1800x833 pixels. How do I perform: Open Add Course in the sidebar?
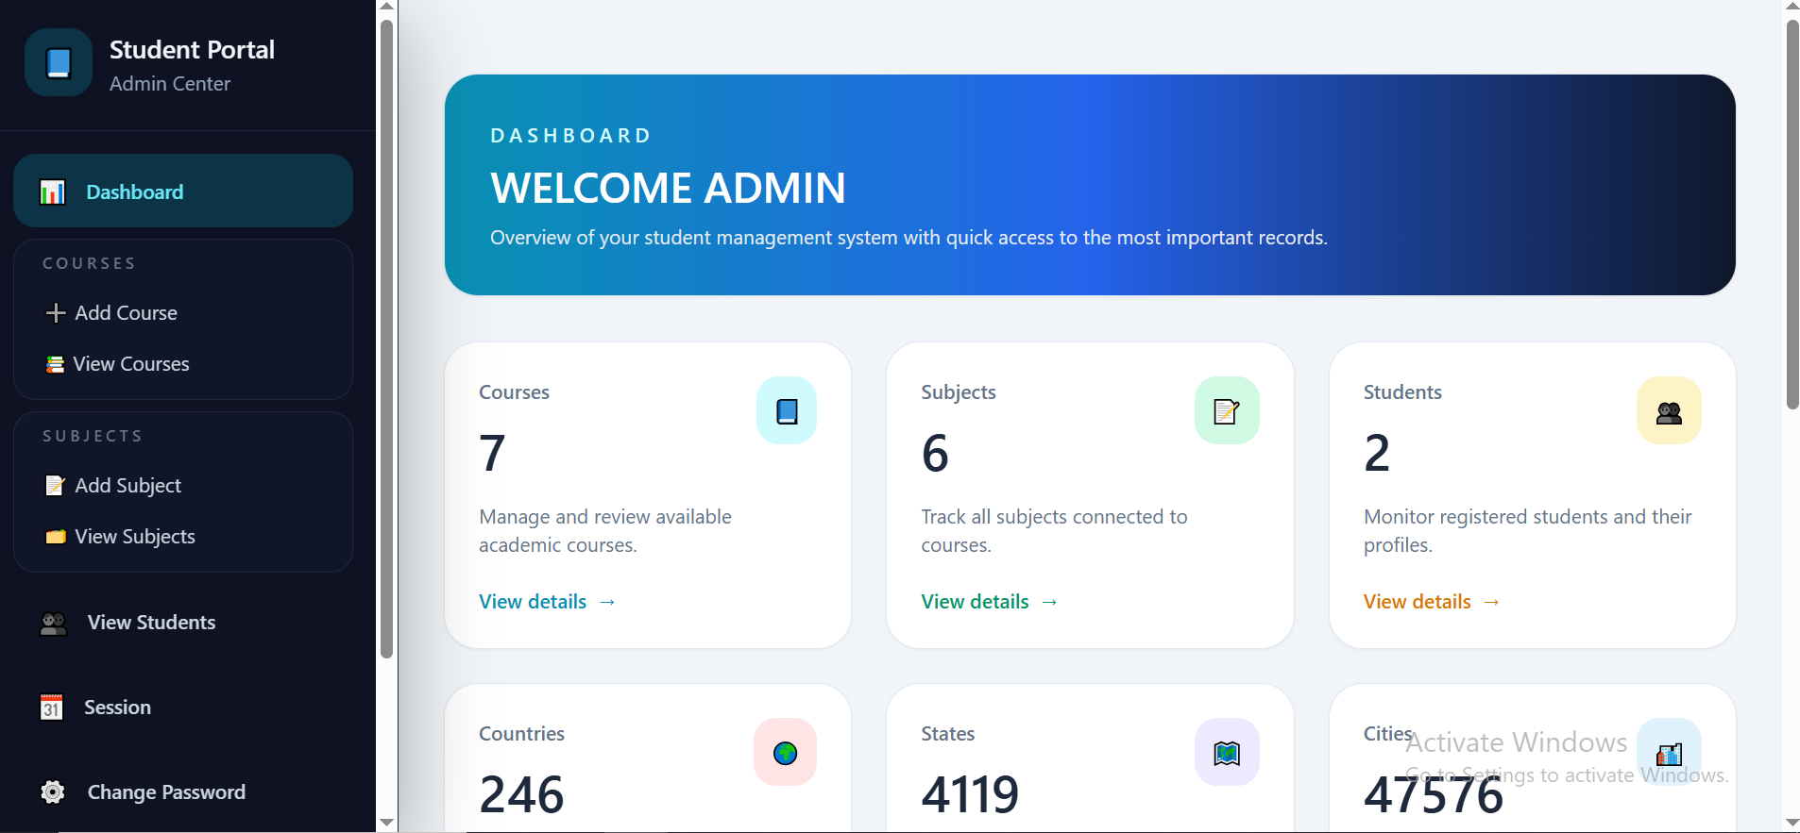pos(183,313)
